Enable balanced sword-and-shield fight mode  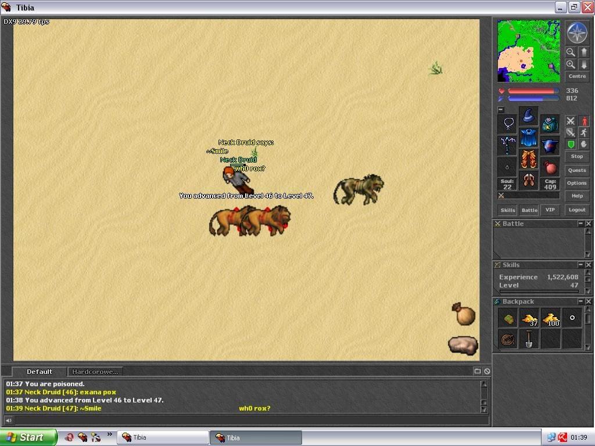tap(571, 132)
